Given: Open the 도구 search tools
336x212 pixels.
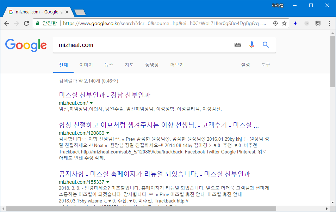Looking at the screenshot, I should pyautogui.click(x=266, y=65).
